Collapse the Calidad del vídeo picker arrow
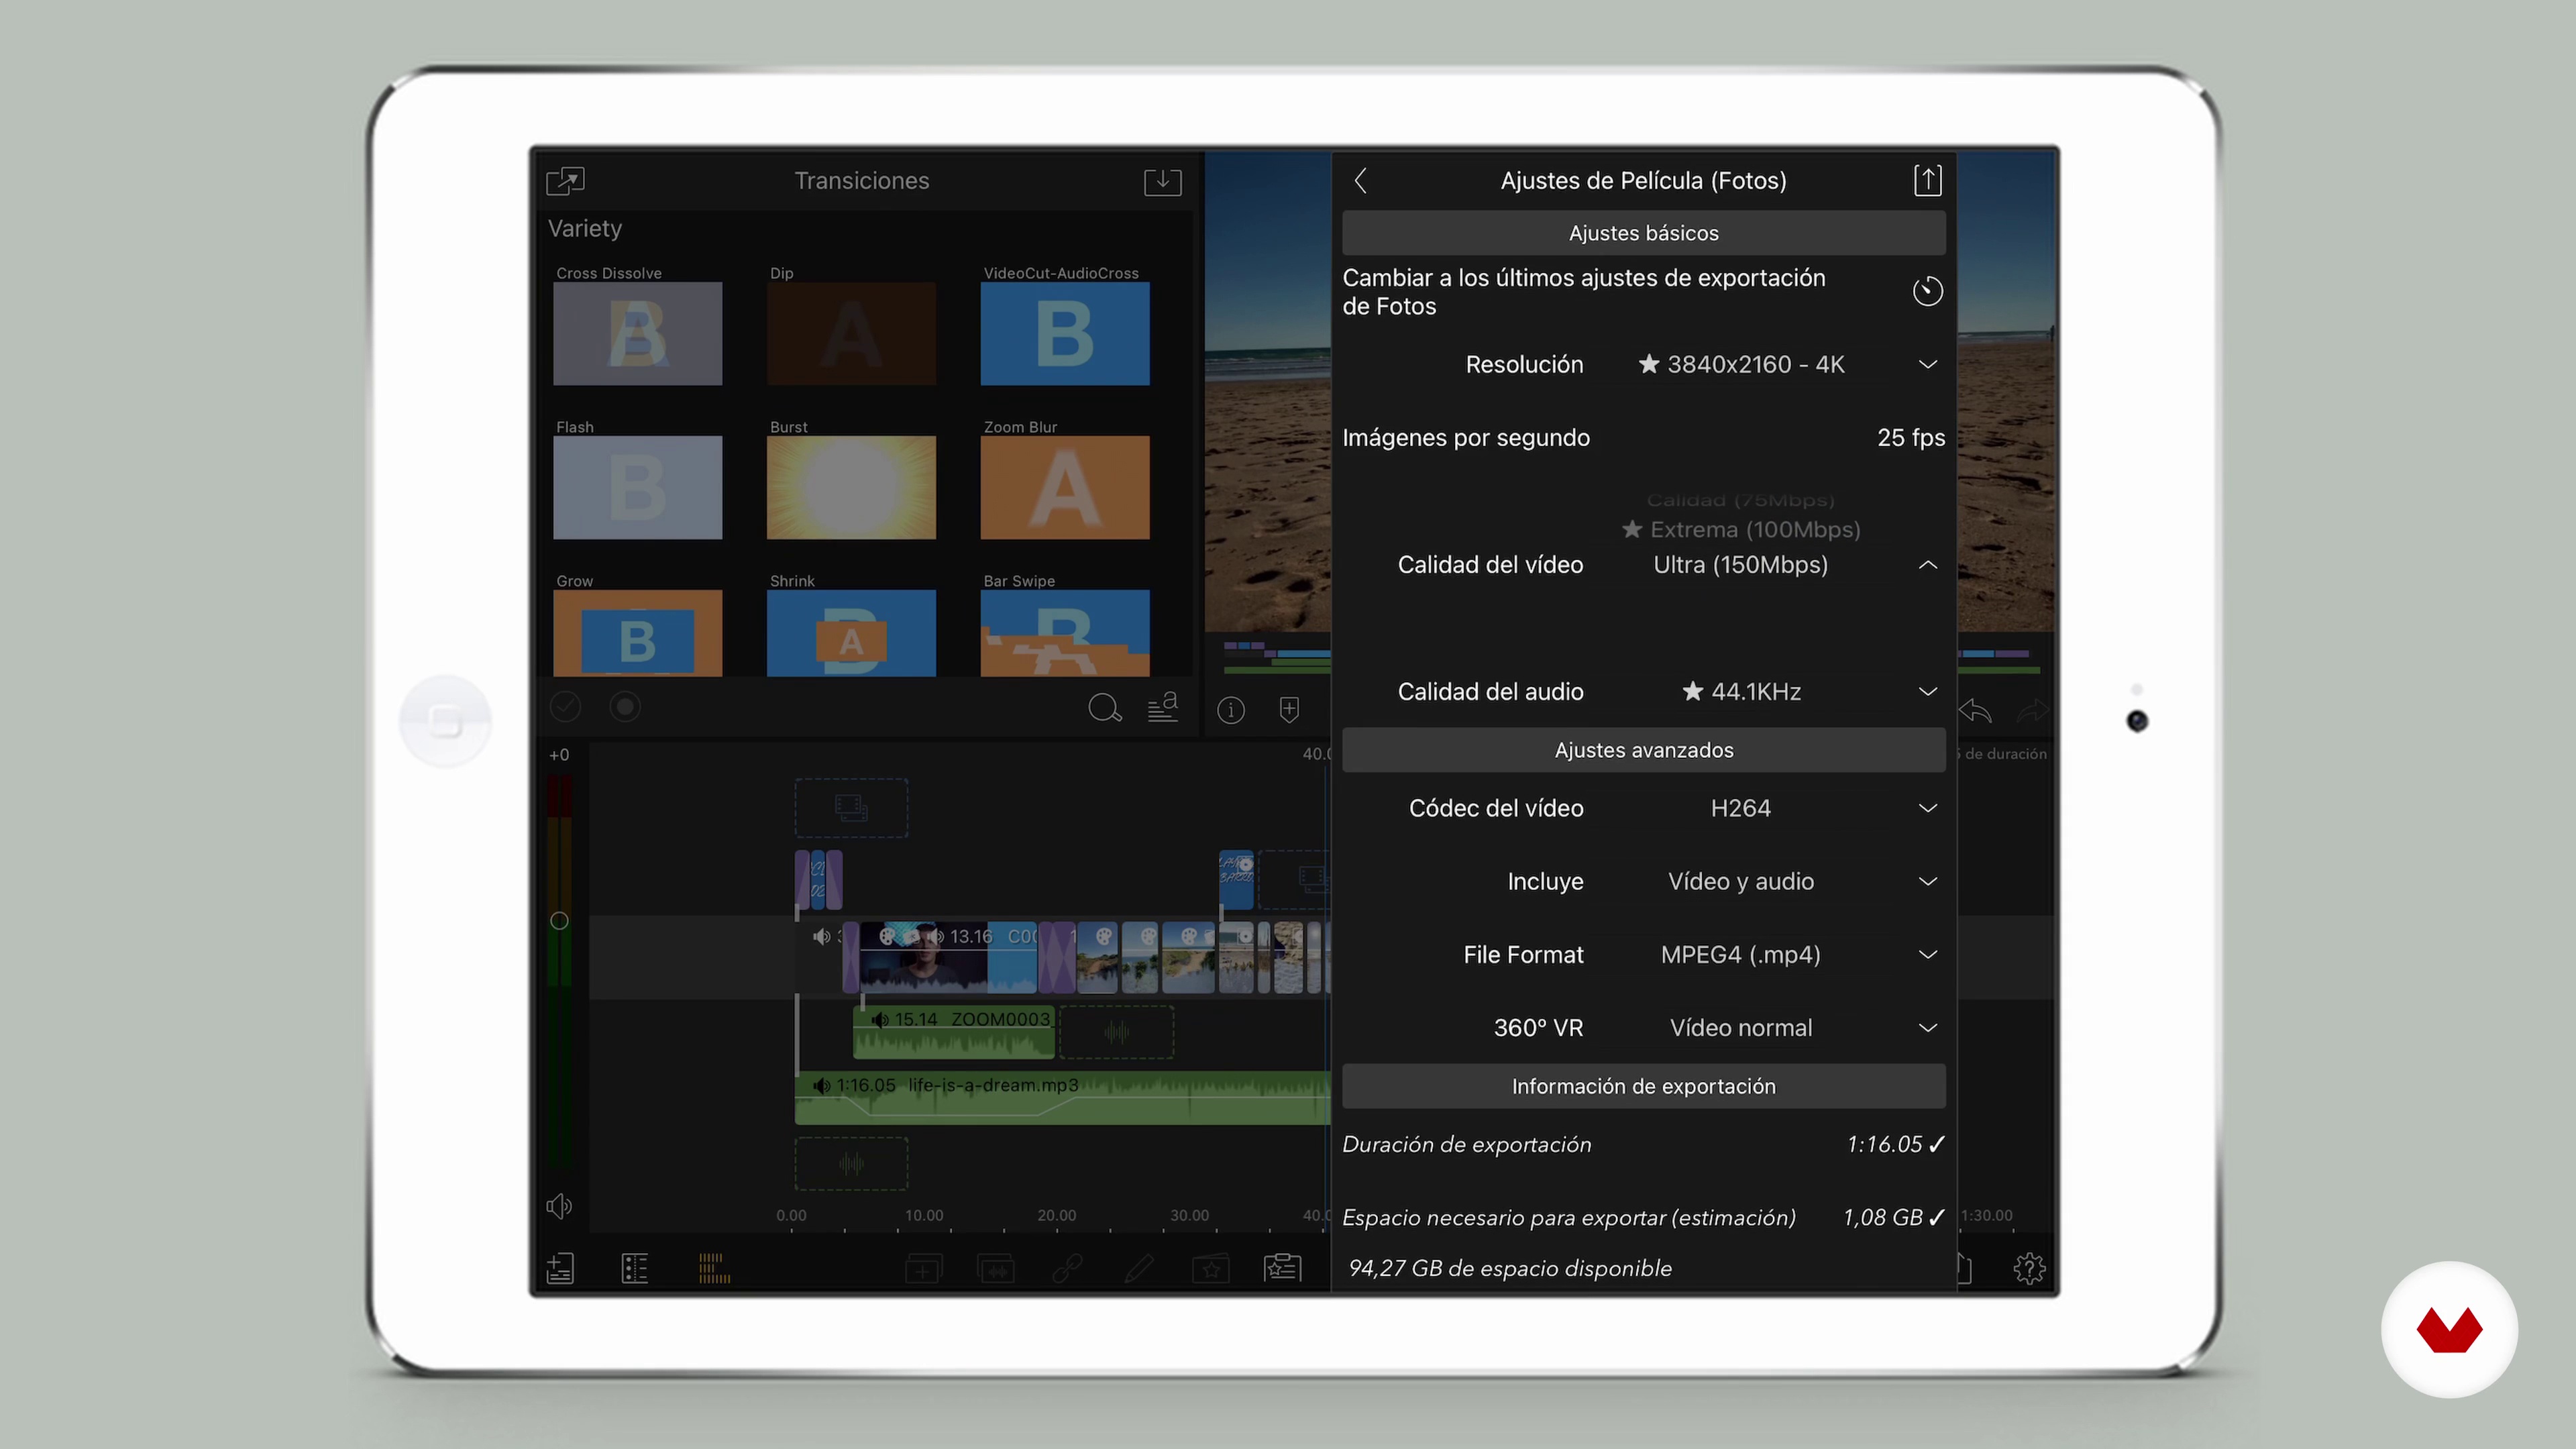The width and height of the screenshot is (2576, 1449). click(x=1927, y=565)
